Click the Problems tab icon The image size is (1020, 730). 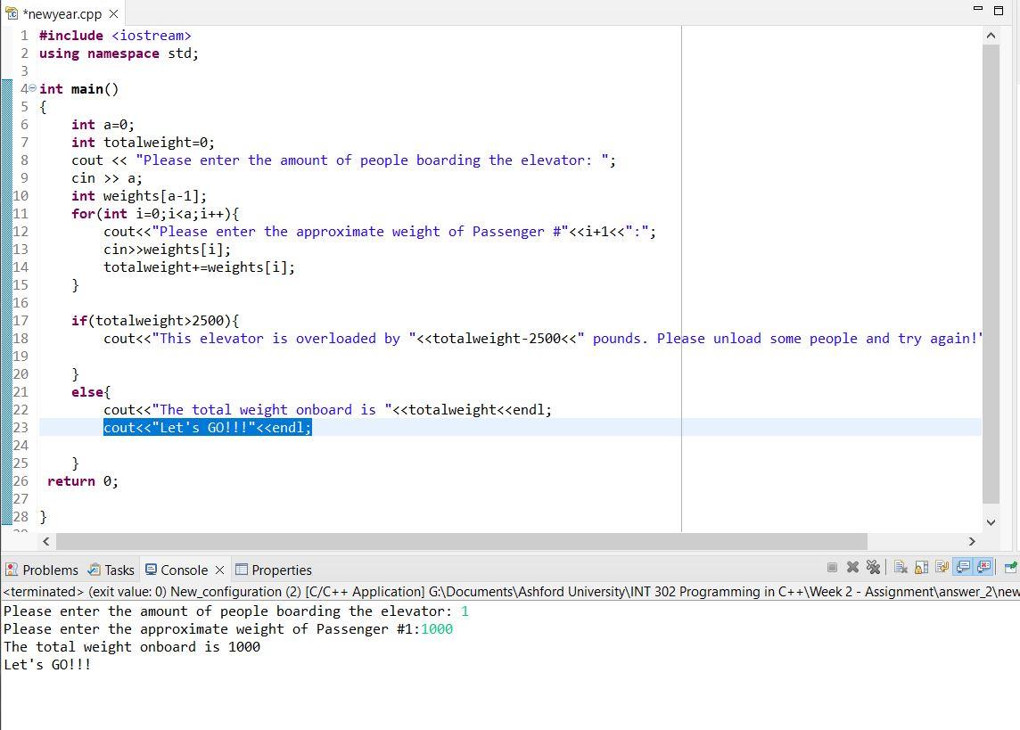pyautogui.click(x=12, y=570)
